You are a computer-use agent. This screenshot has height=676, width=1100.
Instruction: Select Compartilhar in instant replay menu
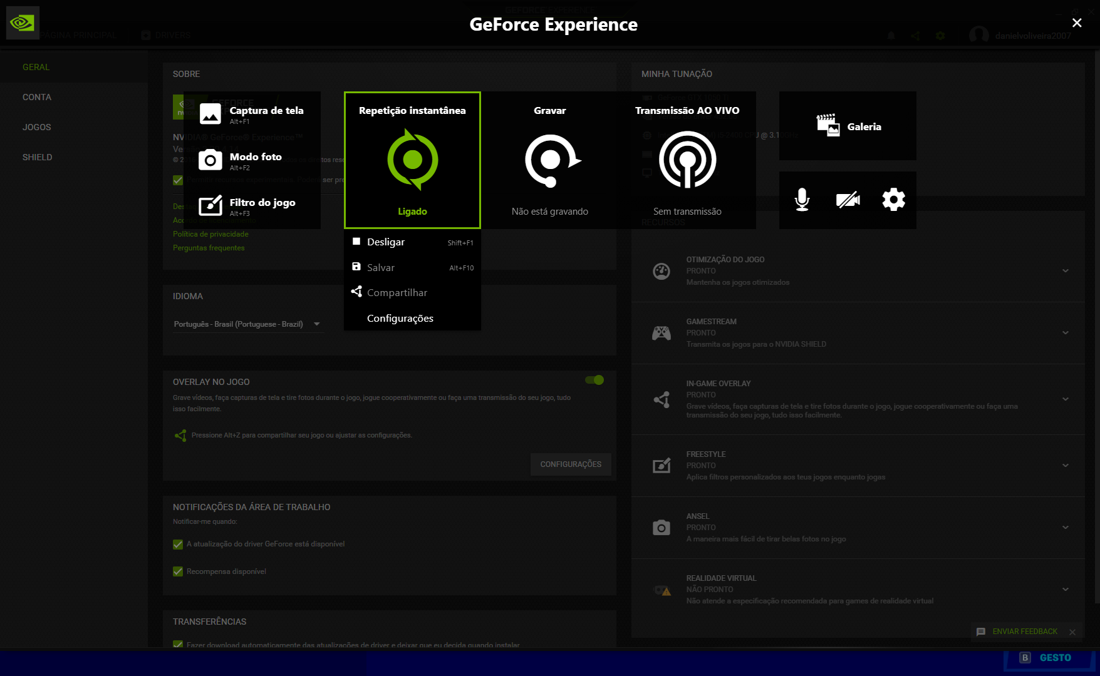pyautogui.click(x=412, y=292)
